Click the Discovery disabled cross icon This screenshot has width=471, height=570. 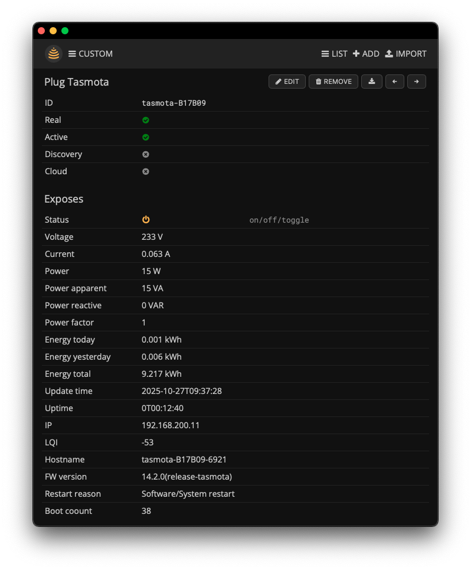click(146, 154)
